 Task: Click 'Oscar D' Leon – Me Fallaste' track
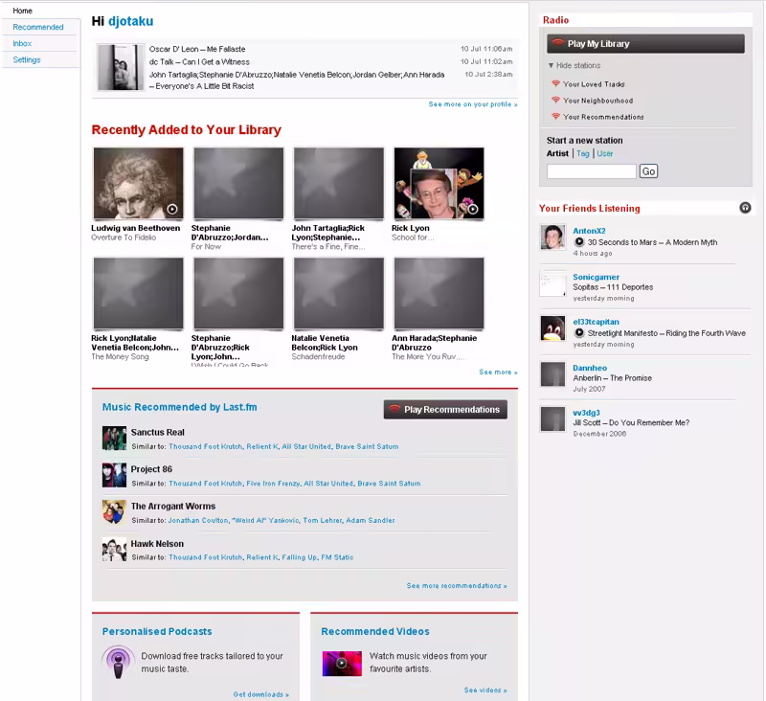click(197, 49)
